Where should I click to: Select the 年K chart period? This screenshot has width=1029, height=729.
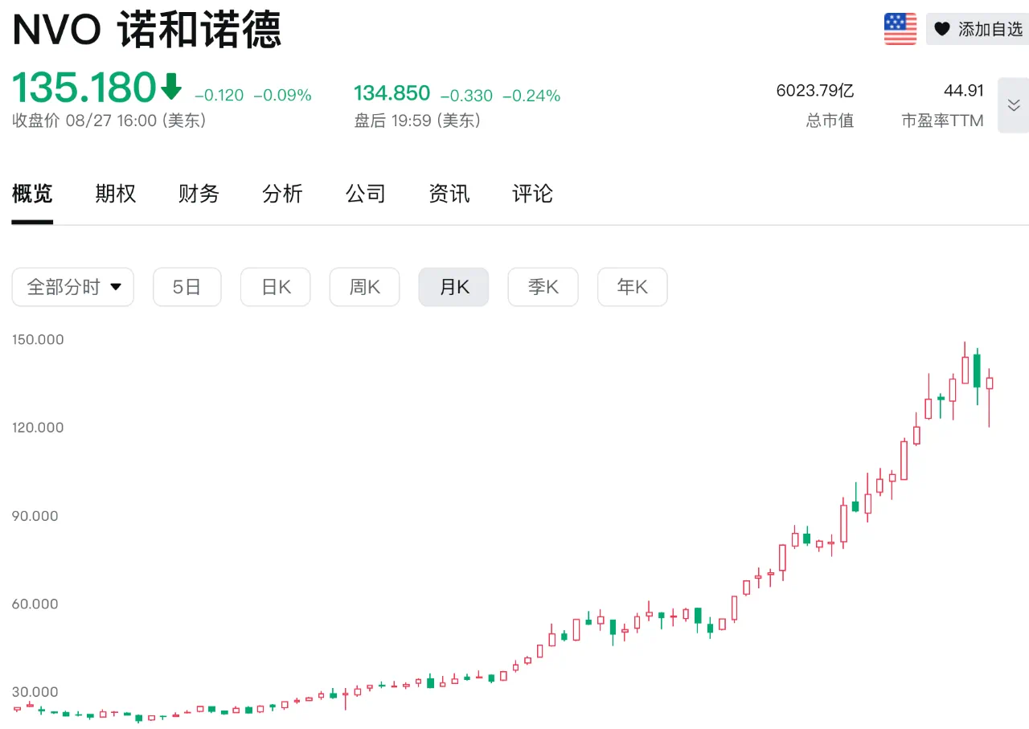click(x=632, y=287)
